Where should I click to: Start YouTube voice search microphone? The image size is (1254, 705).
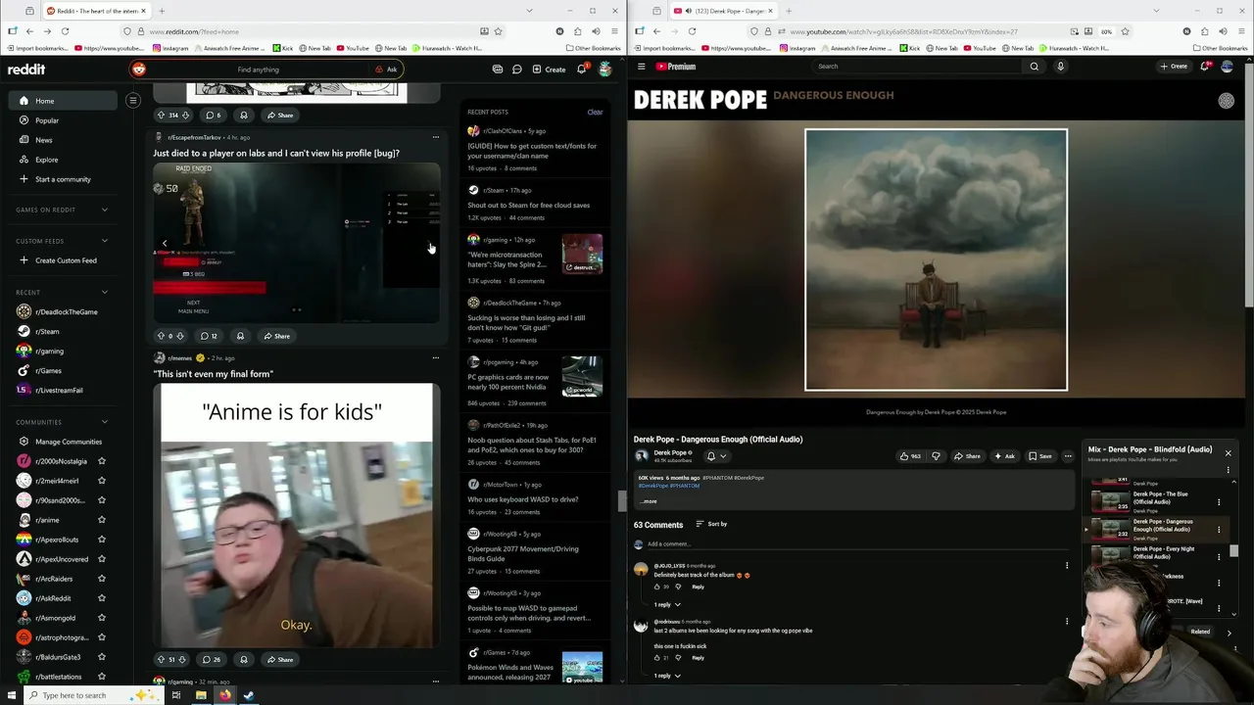point(1060,67)
